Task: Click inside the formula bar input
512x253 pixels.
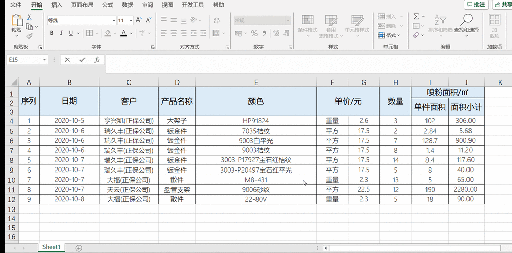Action: coord(308,64)
